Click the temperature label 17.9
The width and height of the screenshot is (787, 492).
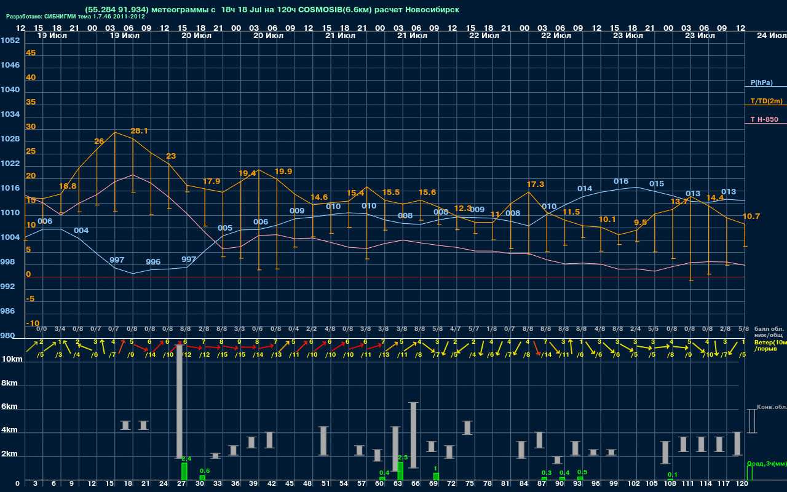pyautogui.click(x=211, y=181)
